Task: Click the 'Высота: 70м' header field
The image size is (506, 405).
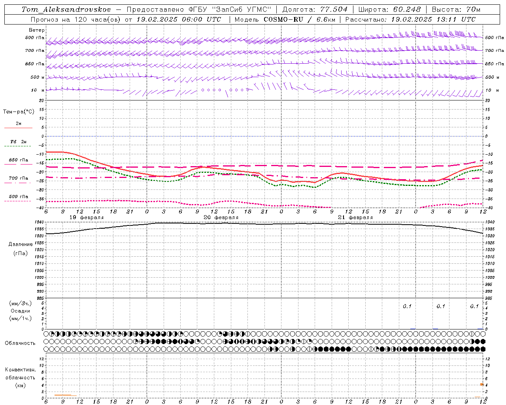Action: 456,9
